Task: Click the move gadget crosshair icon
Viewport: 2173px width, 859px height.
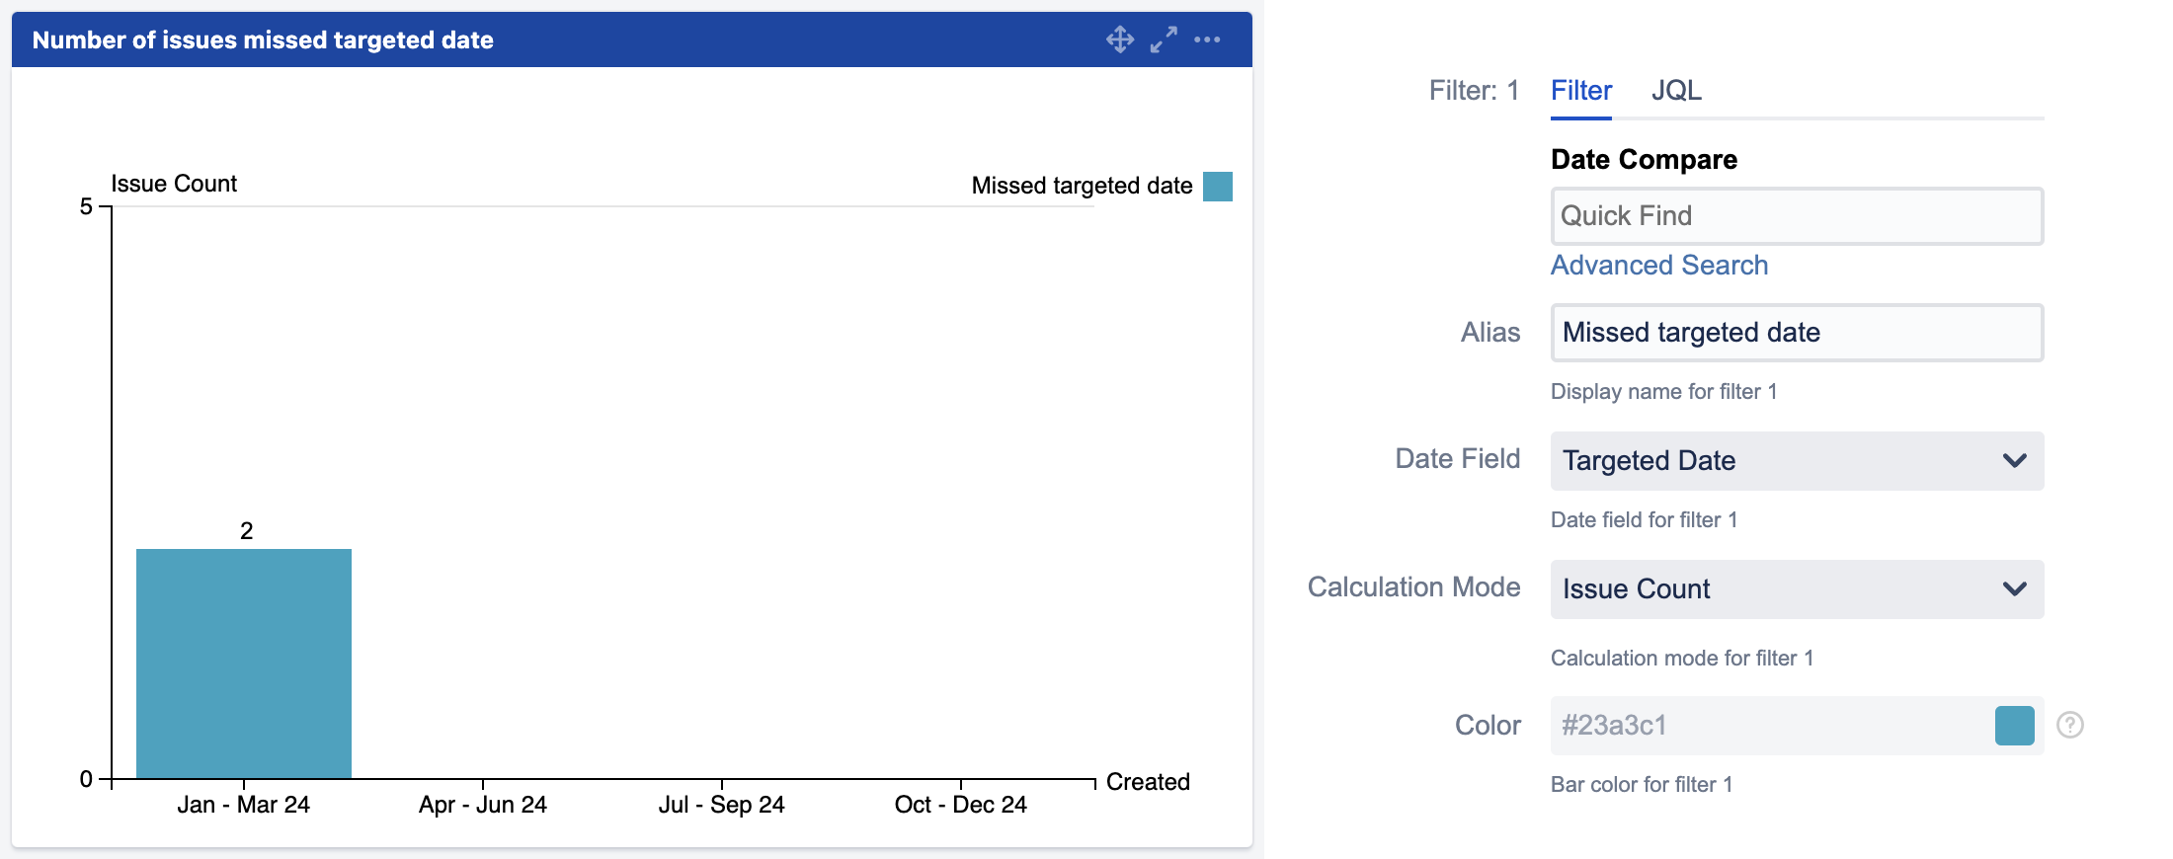Action: click(x=1120, y=39)
